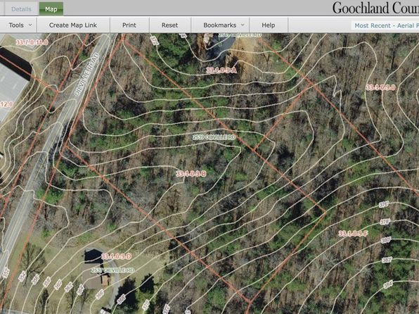
Task: Select parcel label 33-1-0-9-A
Action: click(x=221, y=70)
